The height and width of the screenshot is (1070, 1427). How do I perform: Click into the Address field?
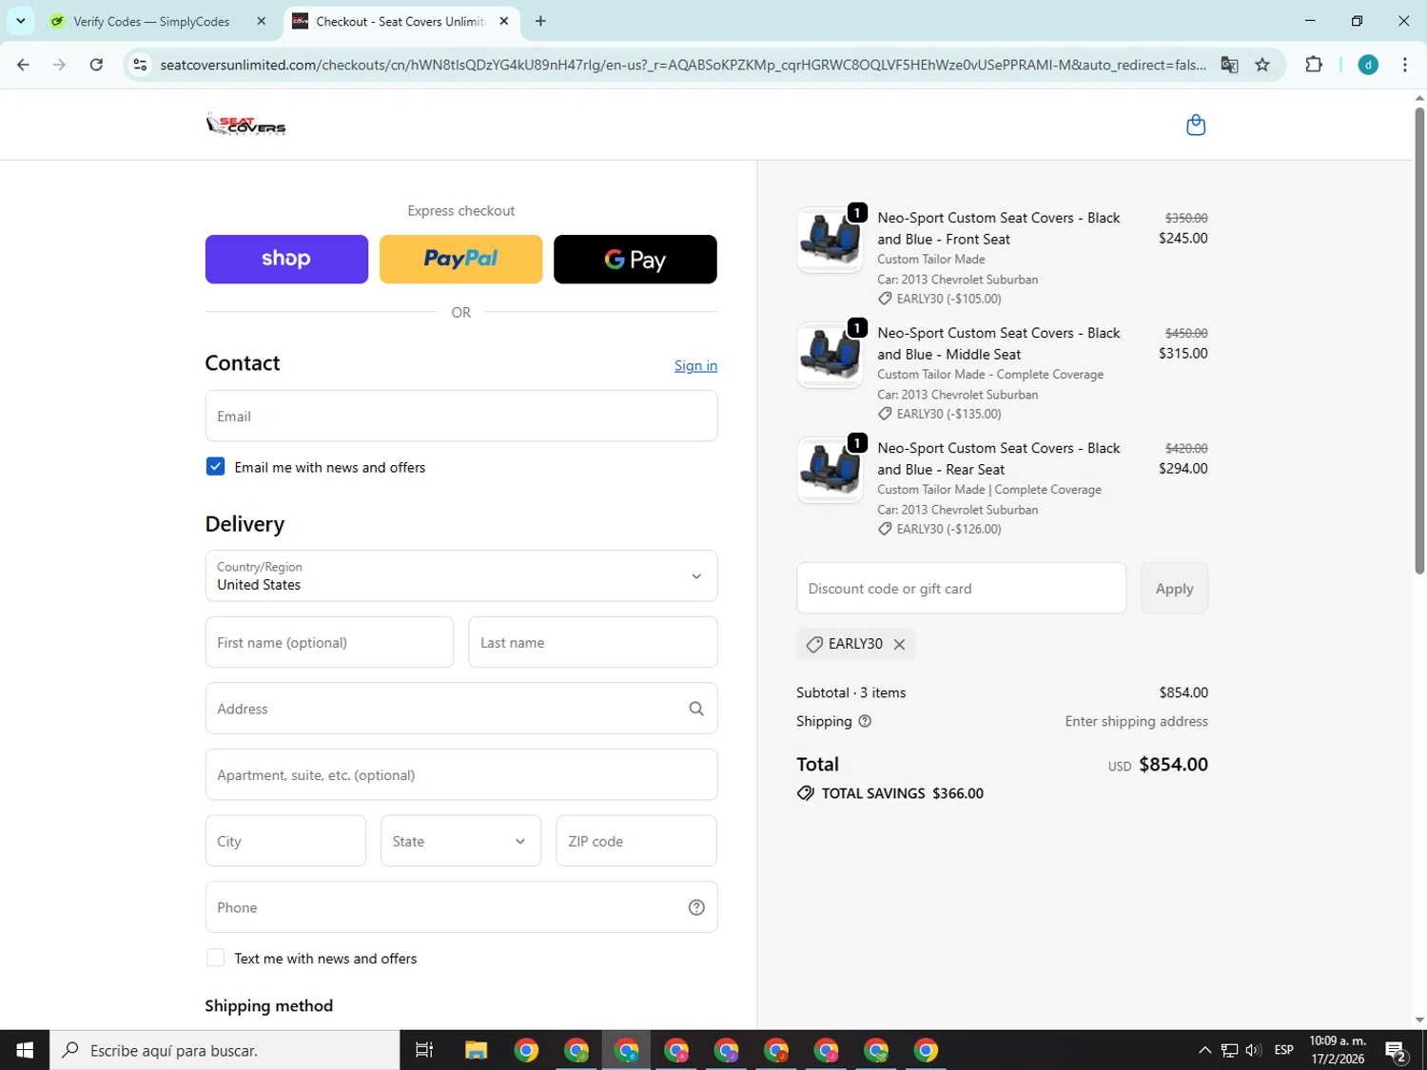pyautogui.click(x=461, y=709)
